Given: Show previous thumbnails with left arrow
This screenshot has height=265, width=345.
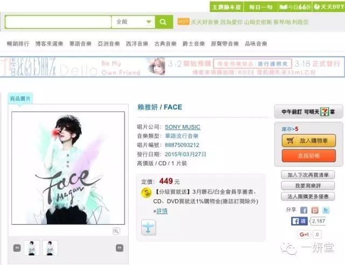Looking at the screenshot, I should coord(17,248).
